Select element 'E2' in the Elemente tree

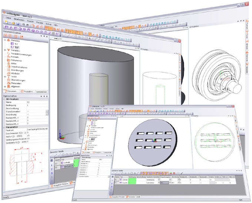coord(17,47)
